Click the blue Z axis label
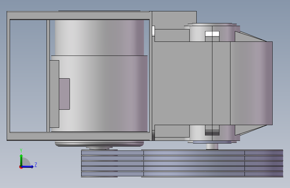The image size is (290, 188). (36, 165)
